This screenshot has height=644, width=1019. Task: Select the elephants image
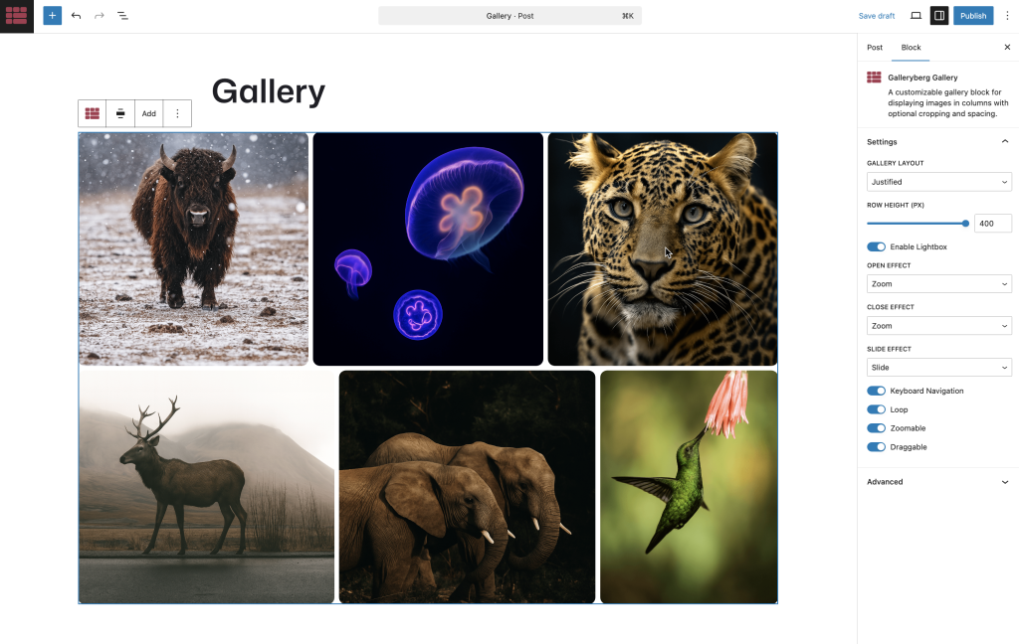467,487
